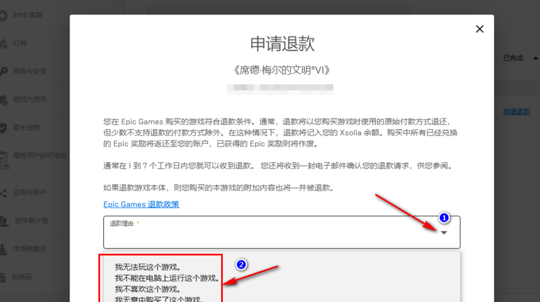Screen dimensions: 540x302
Task: Click the game title 《席德·梅尔的文明®VI》
Action: [282, 70]
